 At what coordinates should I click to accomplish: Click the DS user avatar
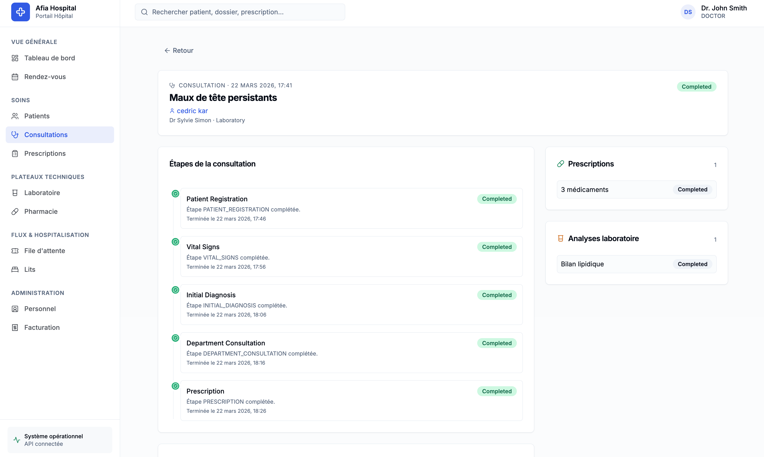pyautogui.click(x=688, y=12)
